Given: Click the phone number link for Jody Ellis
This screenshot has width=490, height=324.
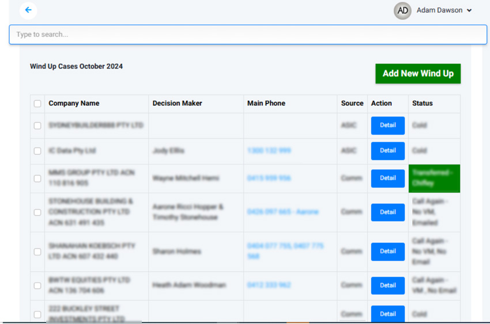Looking at the screenshot, I should coord(269,151).
